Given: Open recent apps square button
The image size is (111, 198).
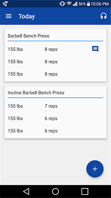Looking at the screenshot, I should [x=85, y=191].
